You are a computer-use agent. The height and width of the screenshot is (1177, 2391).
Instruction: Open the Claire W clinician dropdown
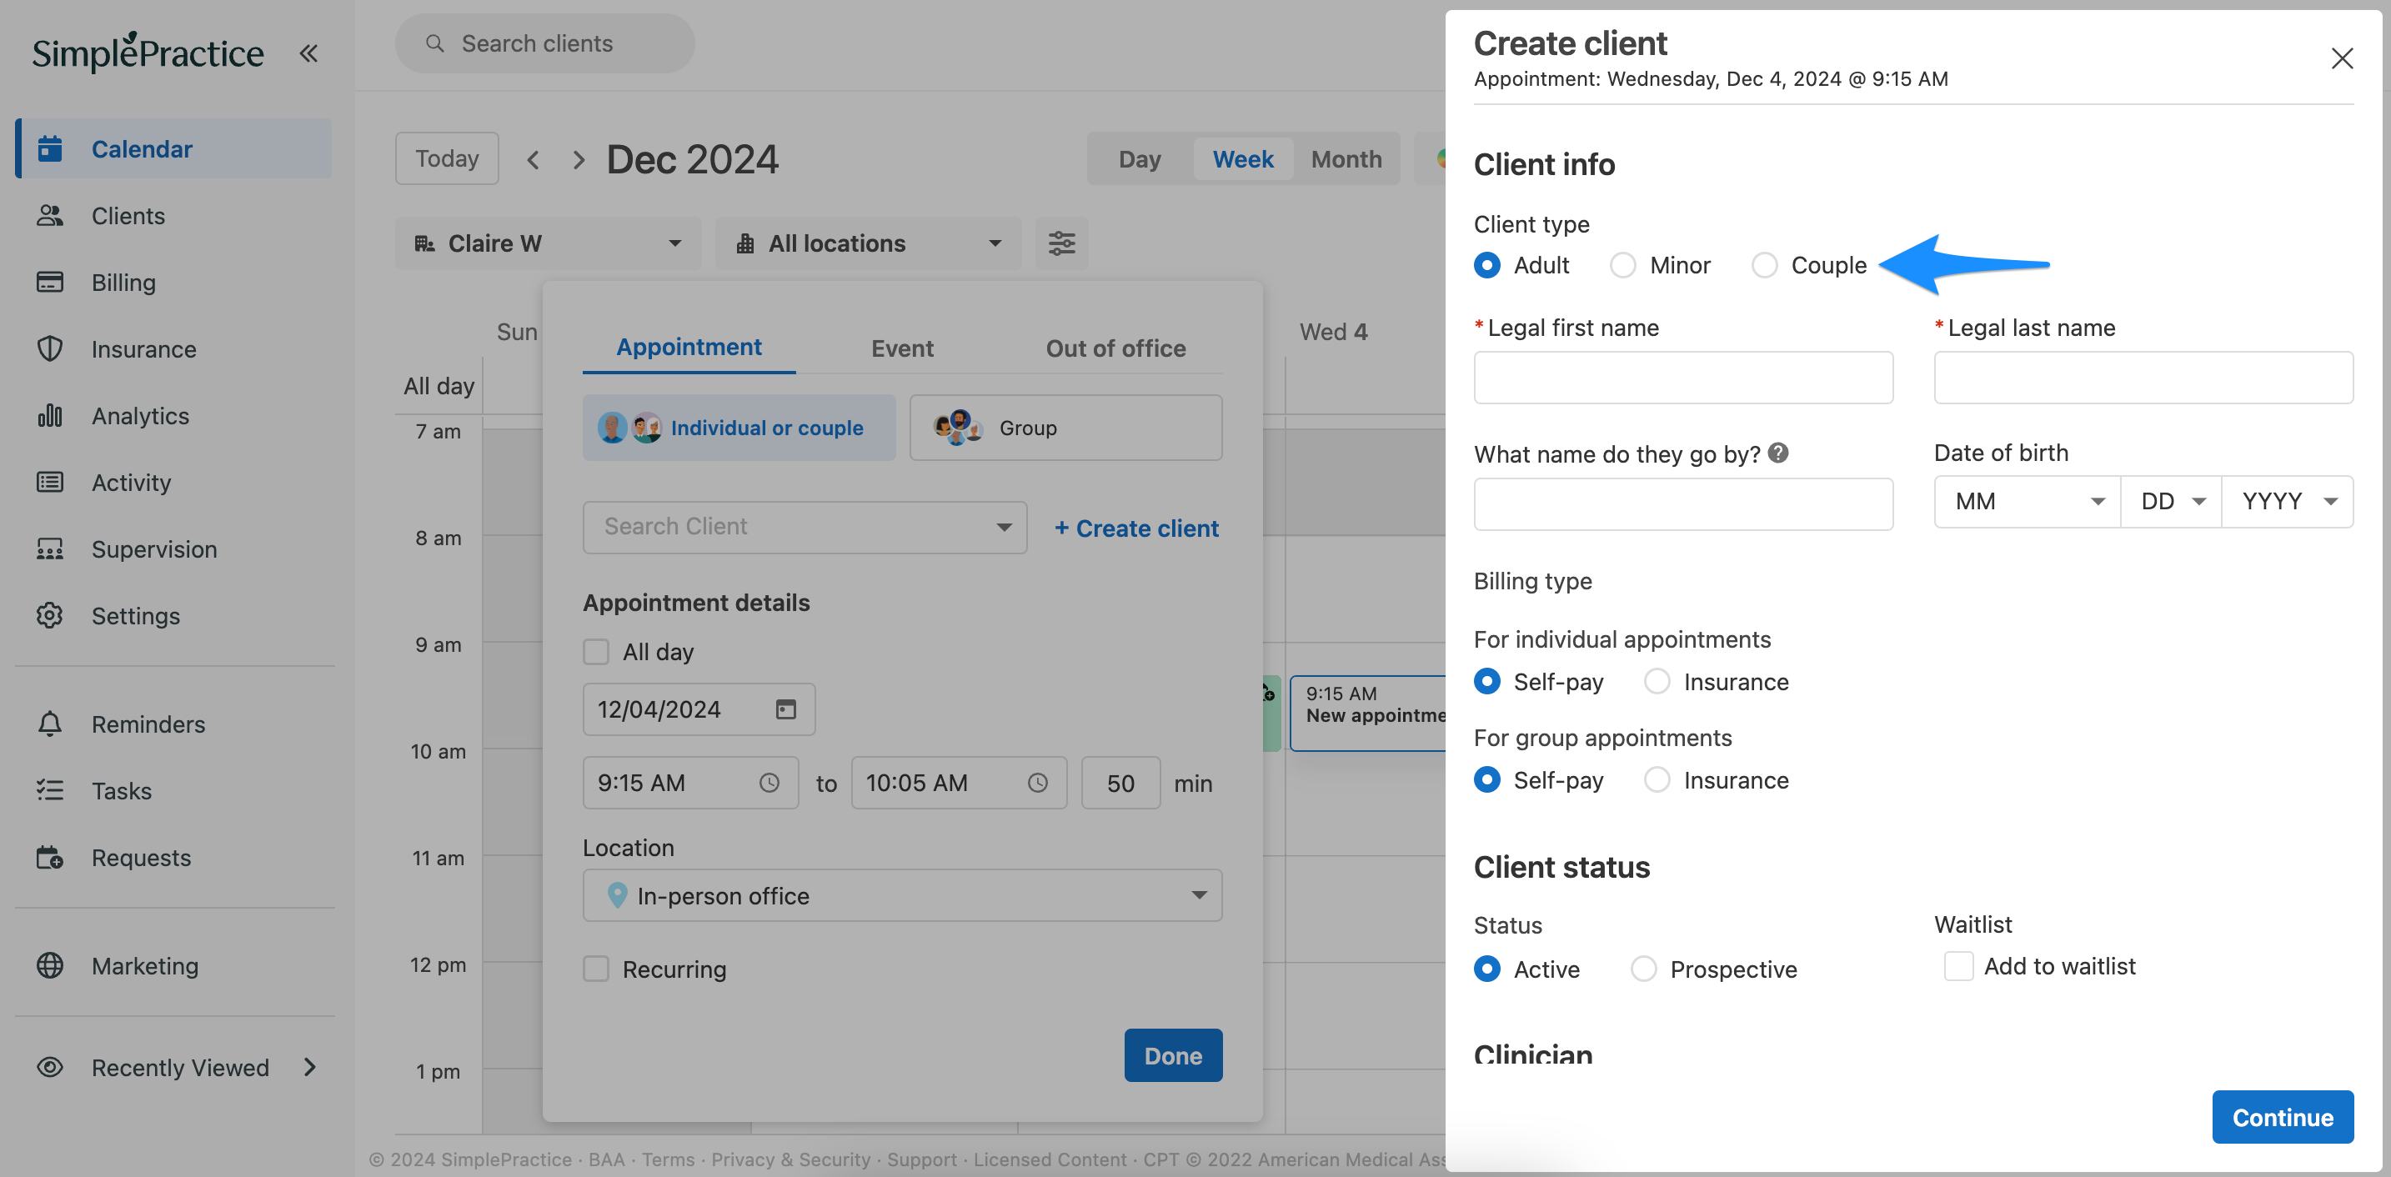tap(548, 243)
